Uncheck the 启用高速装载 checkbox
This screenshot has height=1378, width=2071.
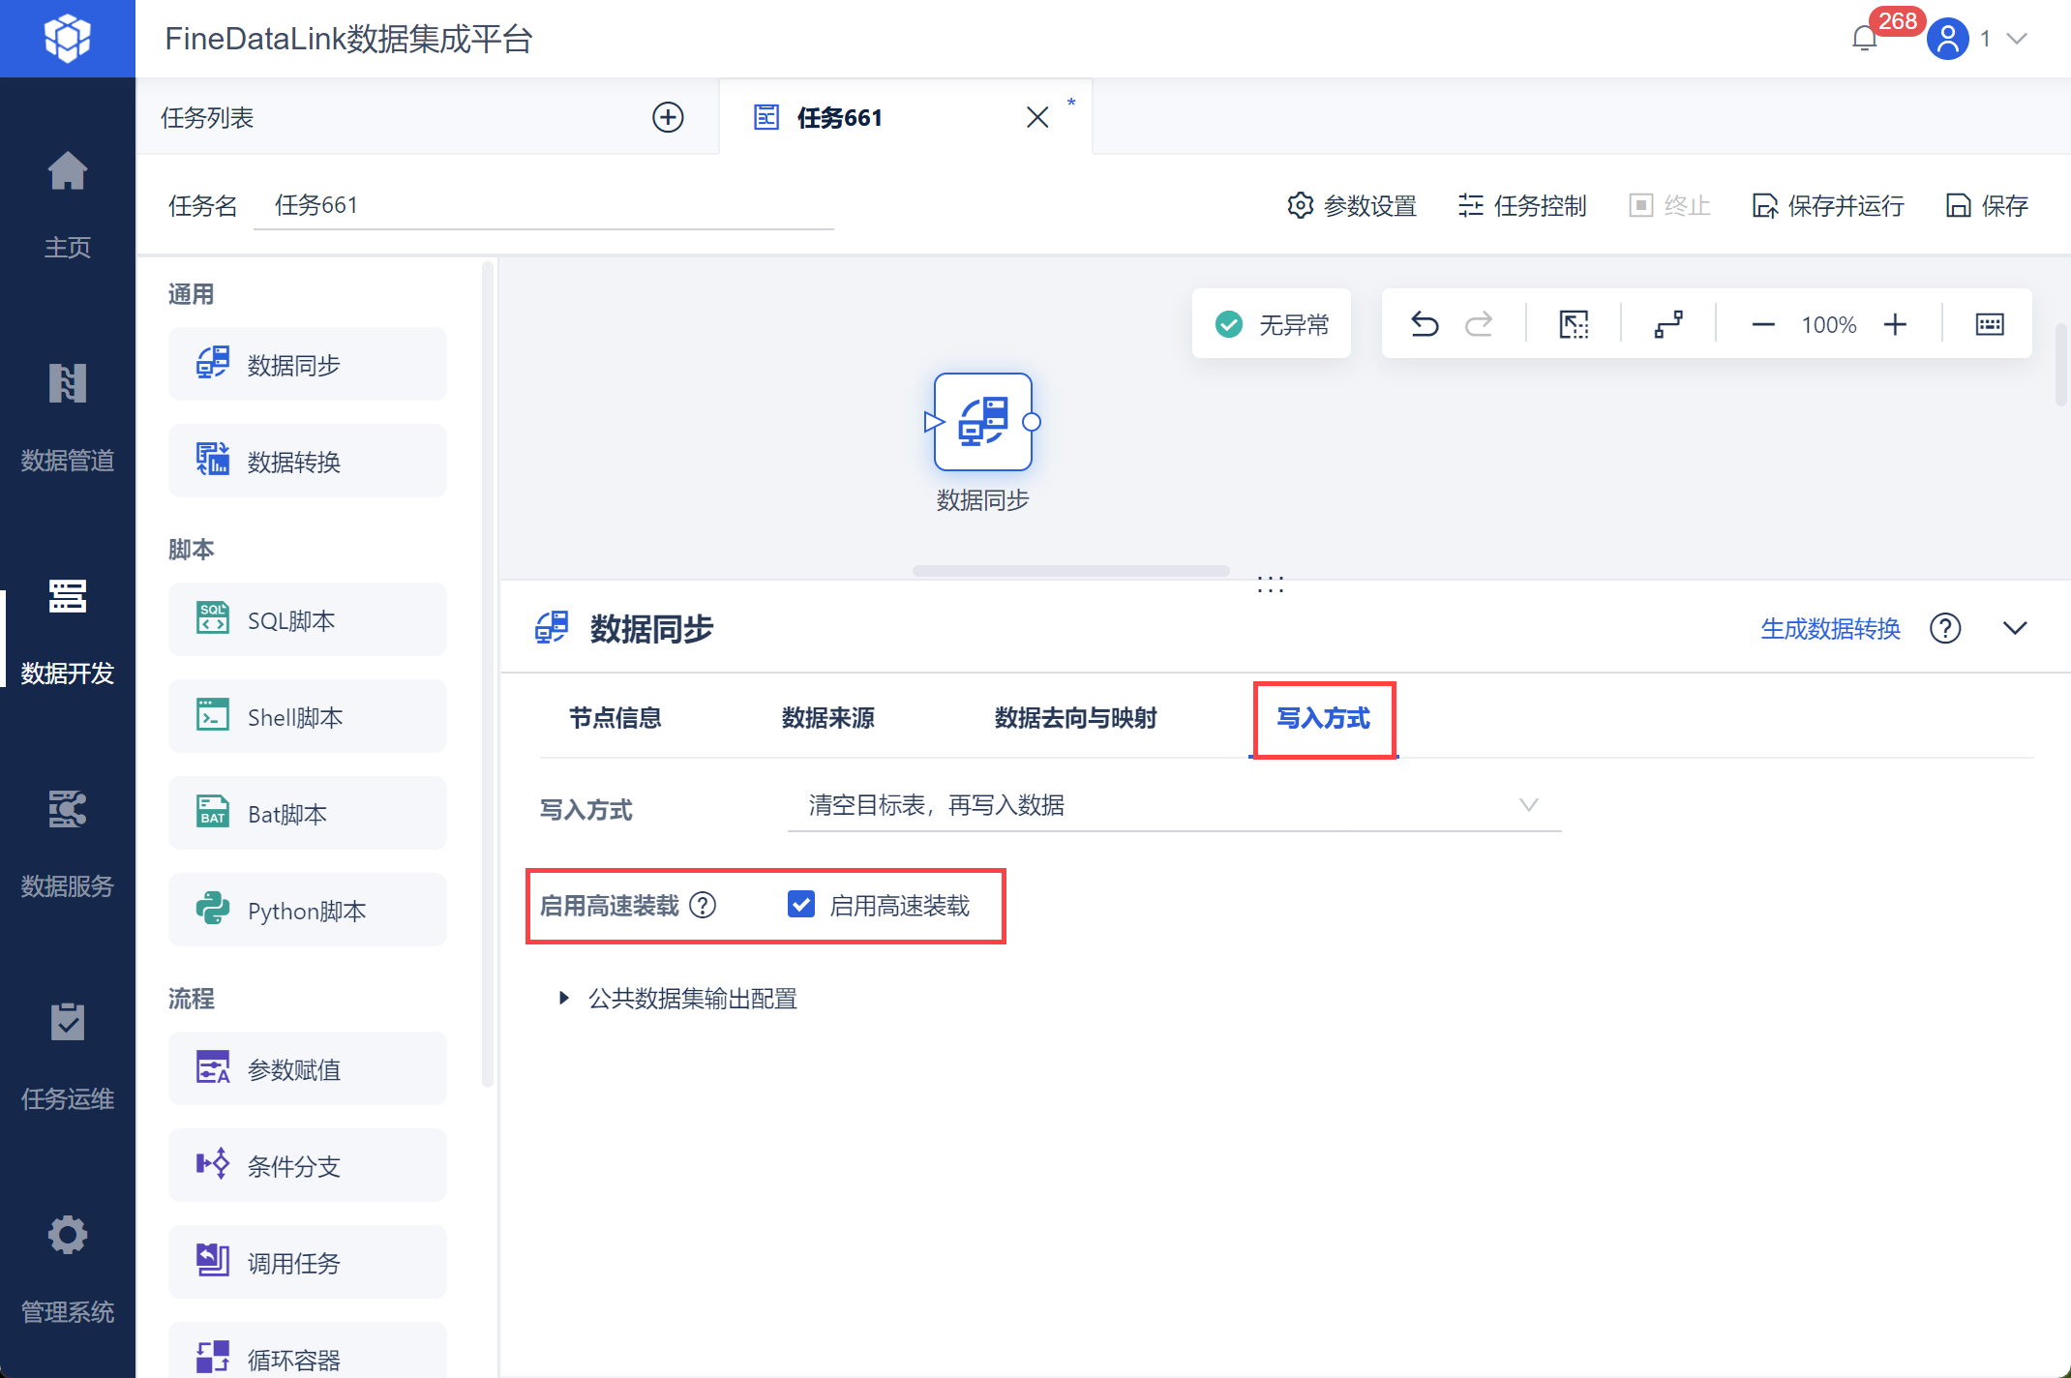point(801,905)
